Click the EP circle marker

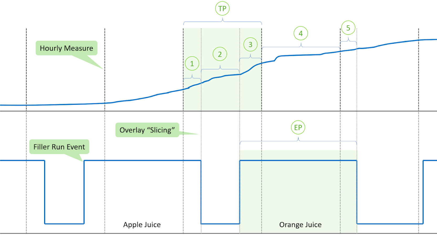[x=298, y=128]
